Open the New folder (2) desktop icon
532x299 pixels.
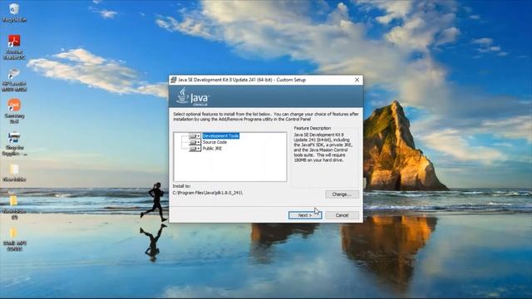[14, 208]
